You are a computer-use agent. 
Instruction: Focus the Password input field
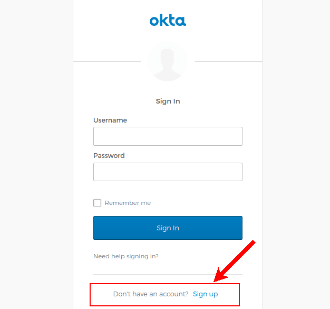coord(168,172)
